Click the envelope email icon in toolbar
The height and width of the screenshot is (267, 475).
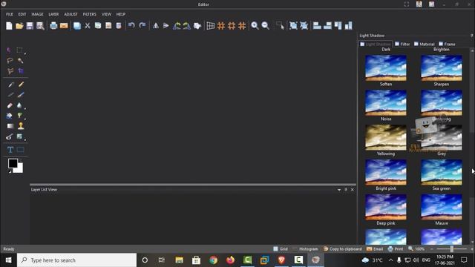click(64, 26)
